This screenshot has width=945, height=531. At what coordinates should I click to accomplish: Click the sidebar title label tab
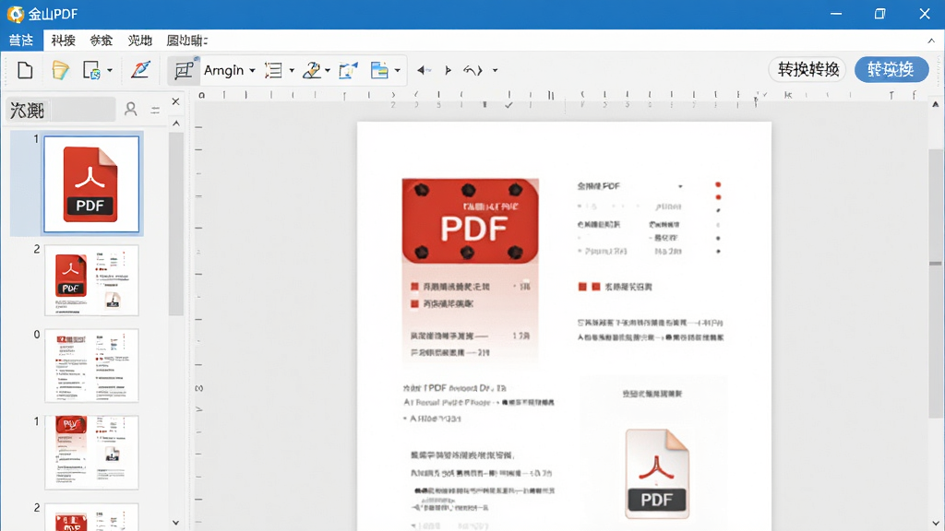click(x=60, y=111)
